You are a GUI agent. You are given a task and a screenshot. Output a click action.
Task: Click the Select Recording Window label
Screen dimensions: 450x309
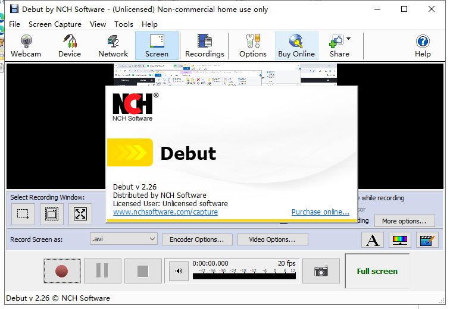[48, 197]
